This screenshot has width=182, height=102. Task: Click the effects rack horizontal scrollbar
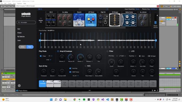click(x=85, y=28)
